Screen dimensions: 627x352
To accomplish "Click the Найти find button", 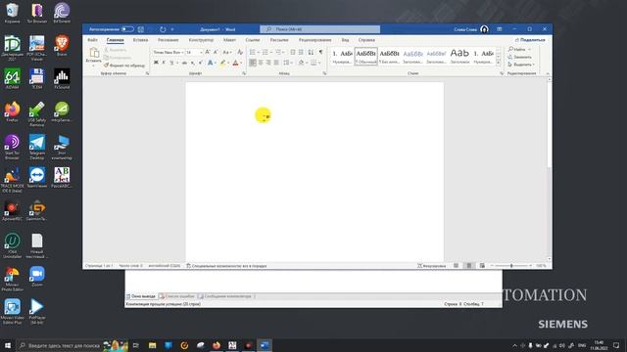I will click(x=519, y=49).
